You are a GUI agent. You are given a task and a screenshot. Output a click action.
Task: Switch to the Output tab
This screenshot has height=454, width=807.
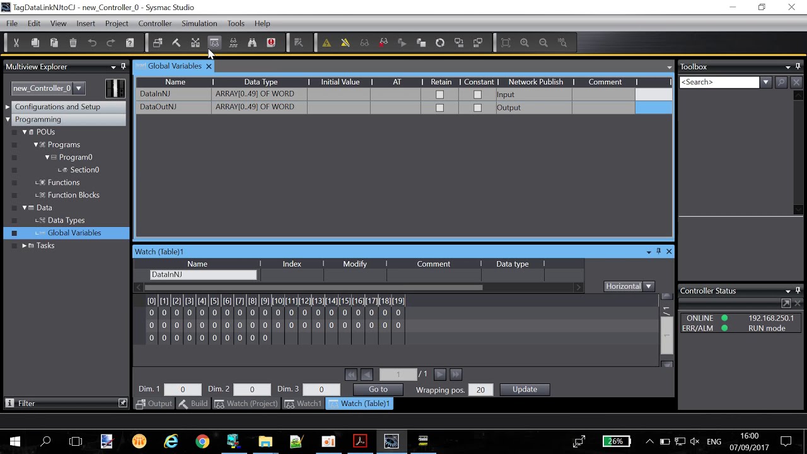154,404
